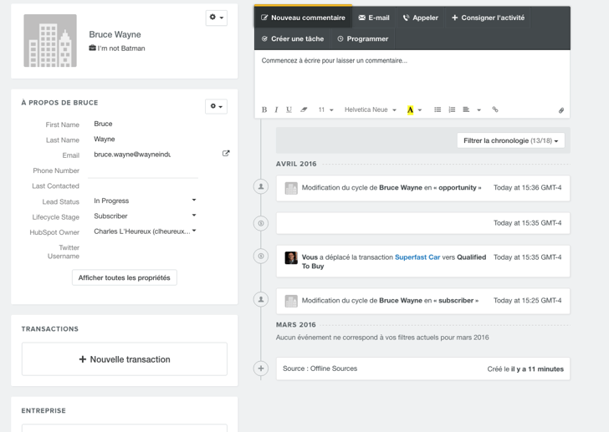Insert a hyperlink in comment
This screenshot has height=432, width=609.
click(x=495, y=109)
